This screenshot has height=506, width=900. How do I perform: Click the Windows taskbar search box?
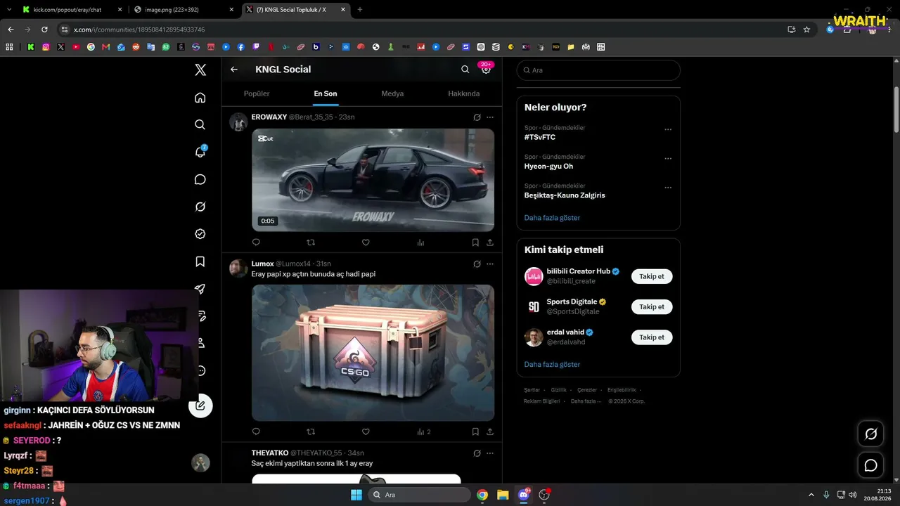pyautogui.click(x=420, y=495)
